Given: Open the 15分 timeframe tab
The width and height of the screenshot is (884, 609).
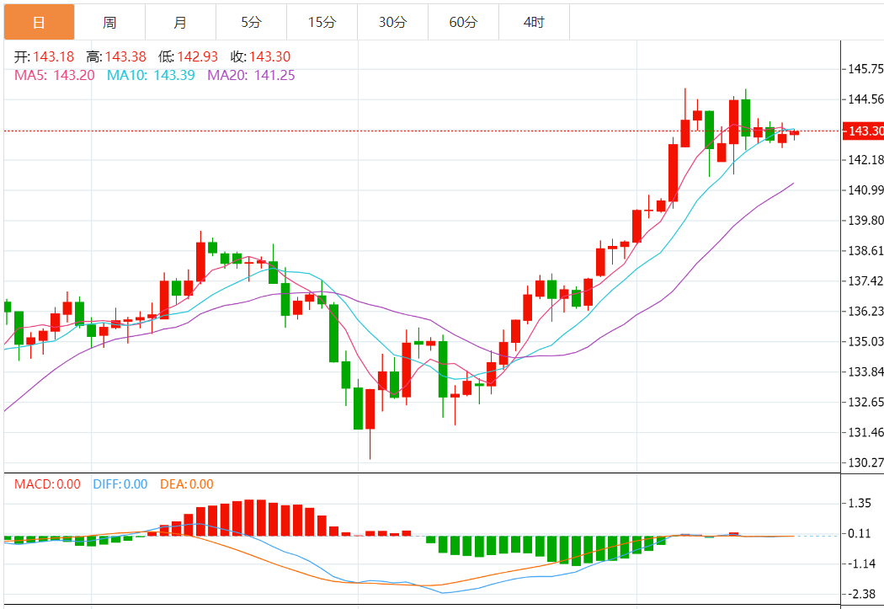Looking at the screenshot, I should click(x=322, y=23).
